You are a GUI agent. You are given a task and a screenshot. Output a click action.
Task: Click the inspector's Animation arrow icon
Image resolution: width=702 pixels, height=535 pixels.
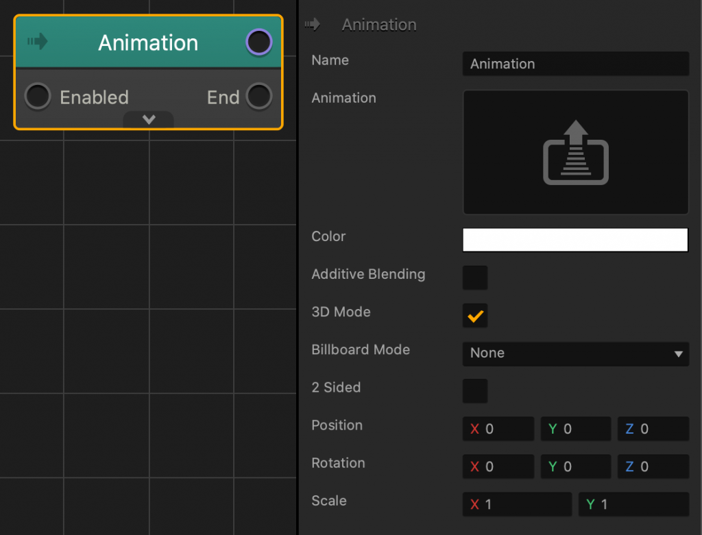[x=313, y=24]
